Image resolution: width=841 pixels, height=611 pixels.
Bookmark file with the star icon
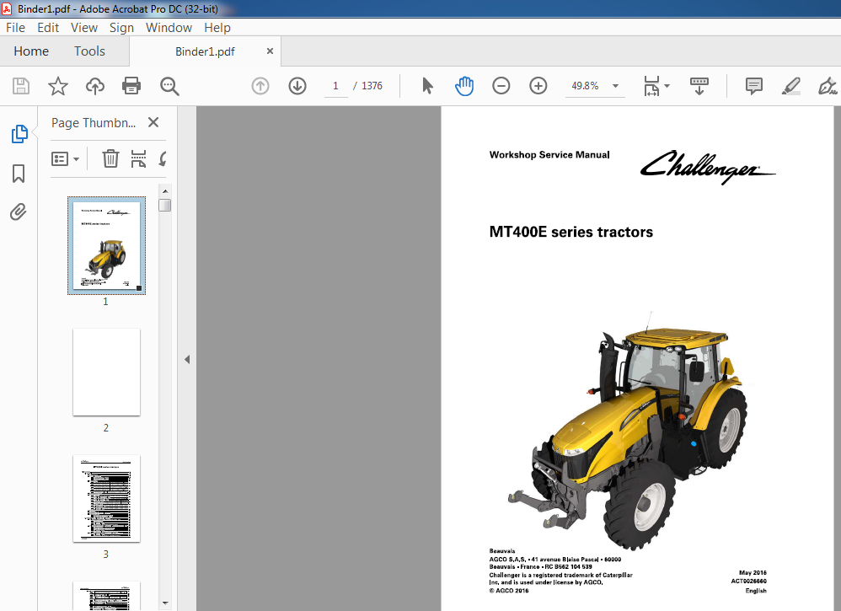(58, 86)
